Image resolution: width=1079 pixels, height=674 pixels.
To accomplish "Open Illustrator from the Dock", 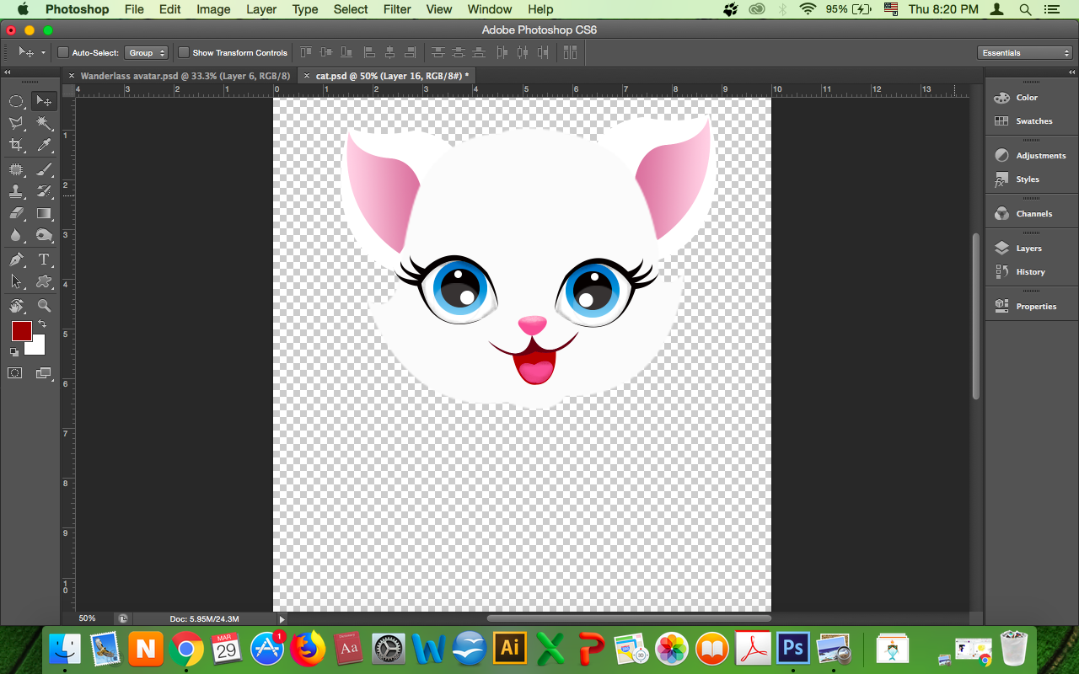I will tap(510, 649).
